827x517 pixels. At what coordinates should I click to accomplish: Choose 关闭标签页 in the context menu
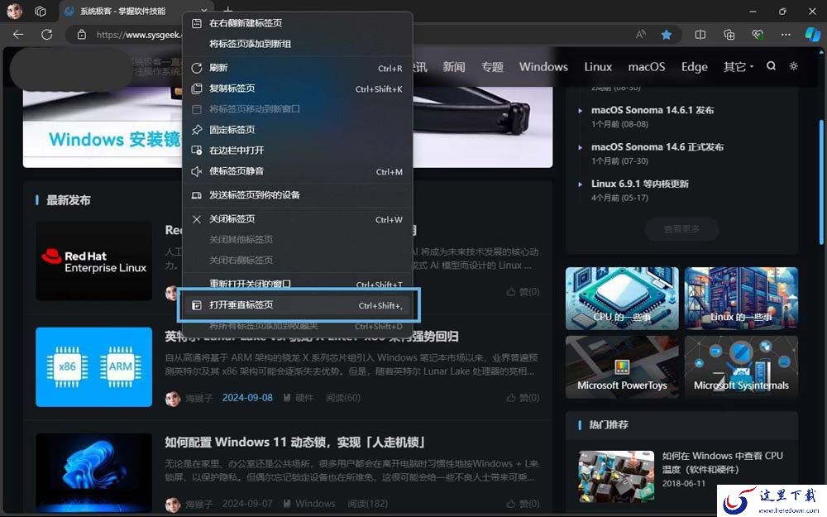(x=298, y=219)
